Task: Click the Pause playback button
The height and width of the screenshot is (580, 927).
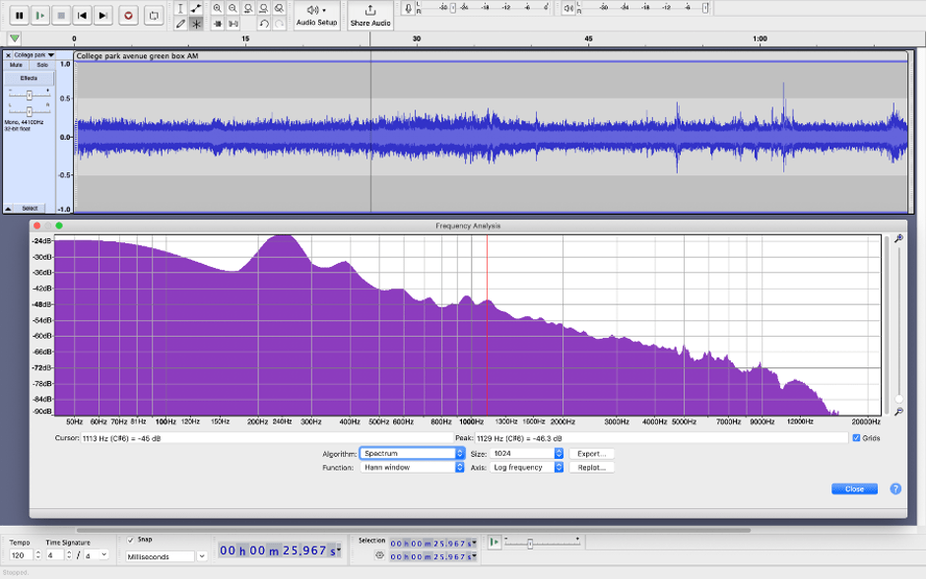Action: coord(19,16)
